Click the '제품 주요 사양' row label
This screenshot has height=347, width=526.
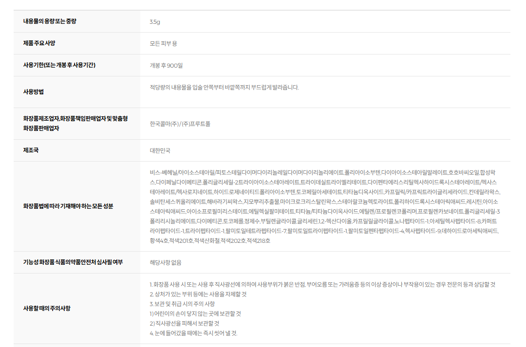pyautogui.click(x=39, y=43)
